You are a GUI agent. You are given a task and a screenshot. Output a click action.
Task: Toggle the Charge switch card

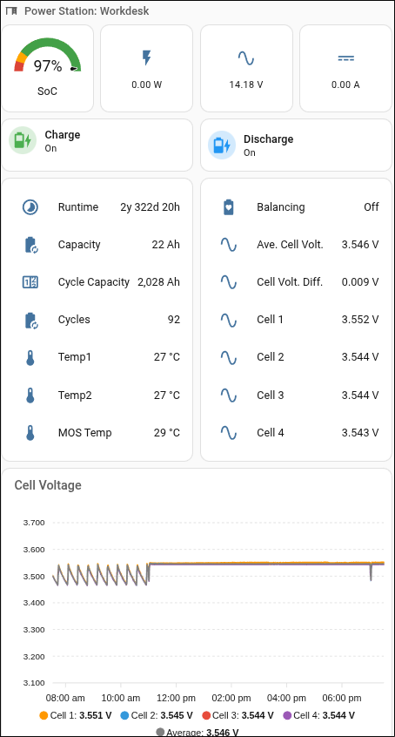[x=97, y=145]
